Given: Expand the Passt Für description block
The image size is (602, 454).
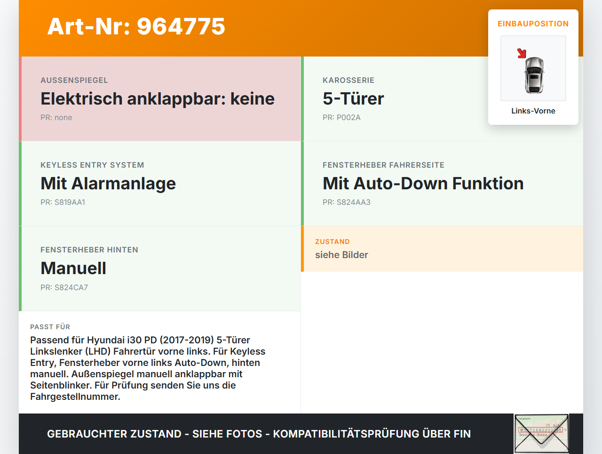Looking at the screenshot, I should tap(160, 363).
